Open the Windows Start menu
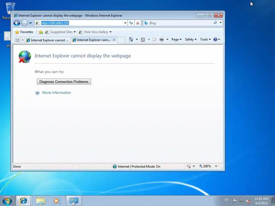The image size is (275, 206). (7, 201)
